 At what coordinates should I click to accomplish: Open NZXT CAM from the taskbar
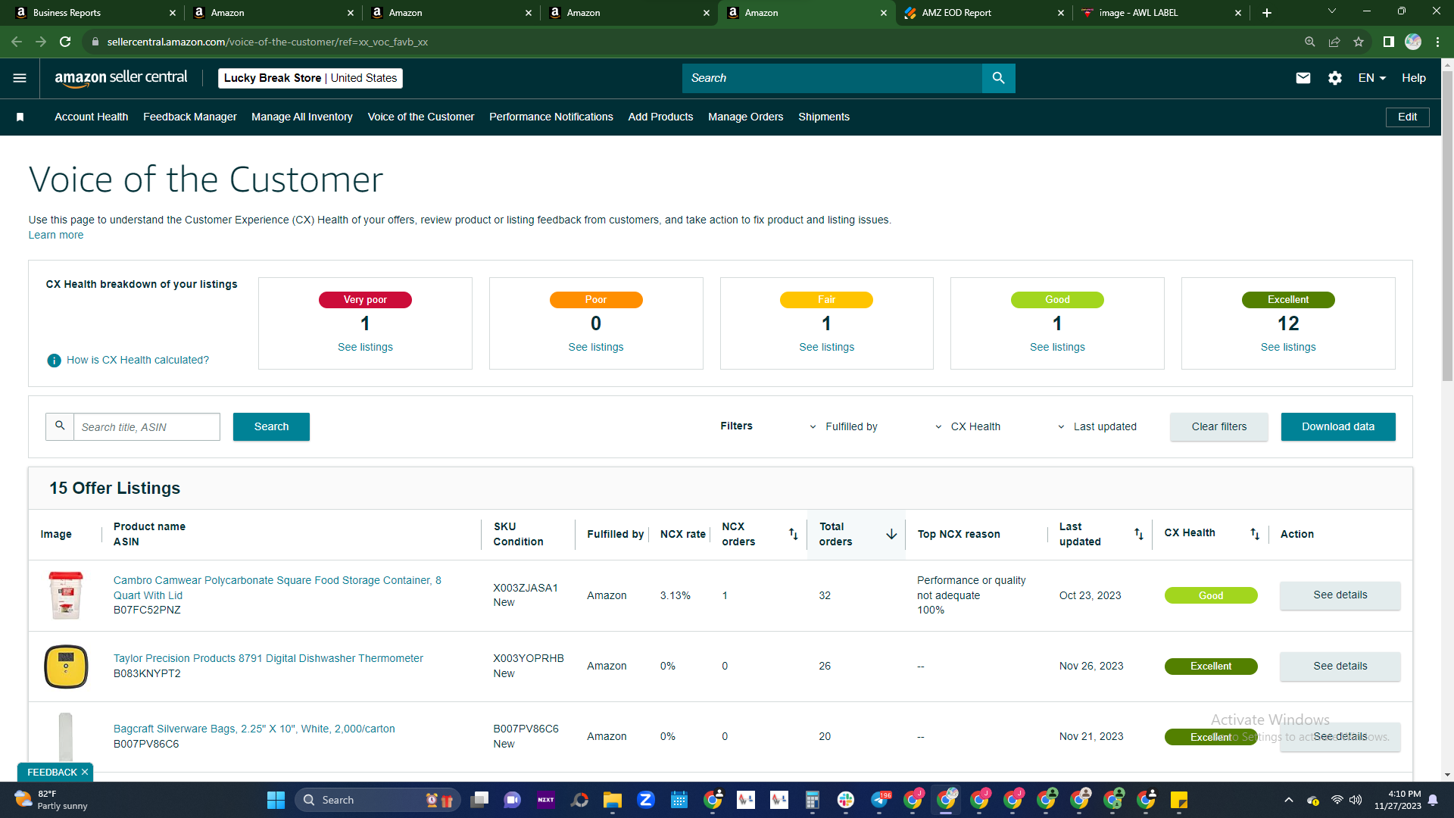(x=545, y=800)
